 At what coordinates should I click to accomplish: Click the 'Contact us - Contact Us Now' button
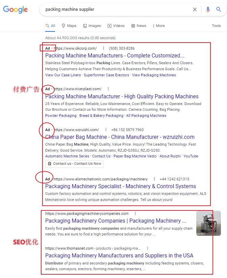point(74,163)
